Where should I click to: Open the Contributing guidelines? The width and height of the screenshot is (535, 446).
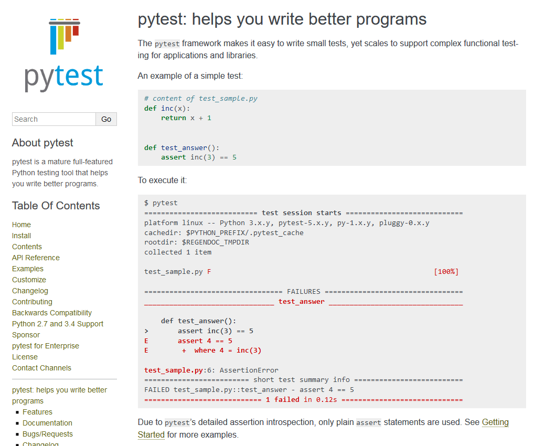(32, 302)
